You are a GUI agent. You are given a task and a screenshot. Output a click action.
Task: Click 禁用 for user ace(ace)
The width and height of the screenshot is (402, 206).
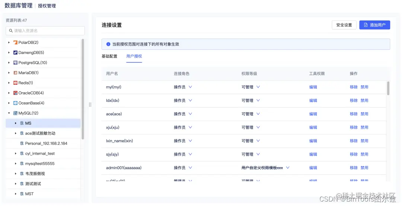(364, 114)
